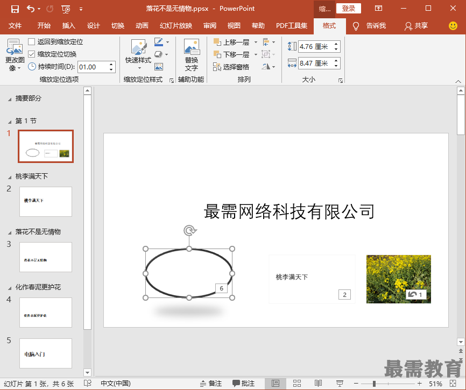Open 选择窗格 selection pane
The height and width of the screenshot is (390, 466).
click(x=231, y=67)
